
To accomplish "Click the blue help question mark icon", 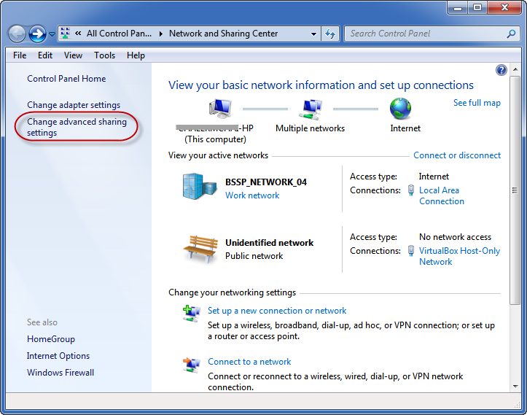I will click(501, 70).
